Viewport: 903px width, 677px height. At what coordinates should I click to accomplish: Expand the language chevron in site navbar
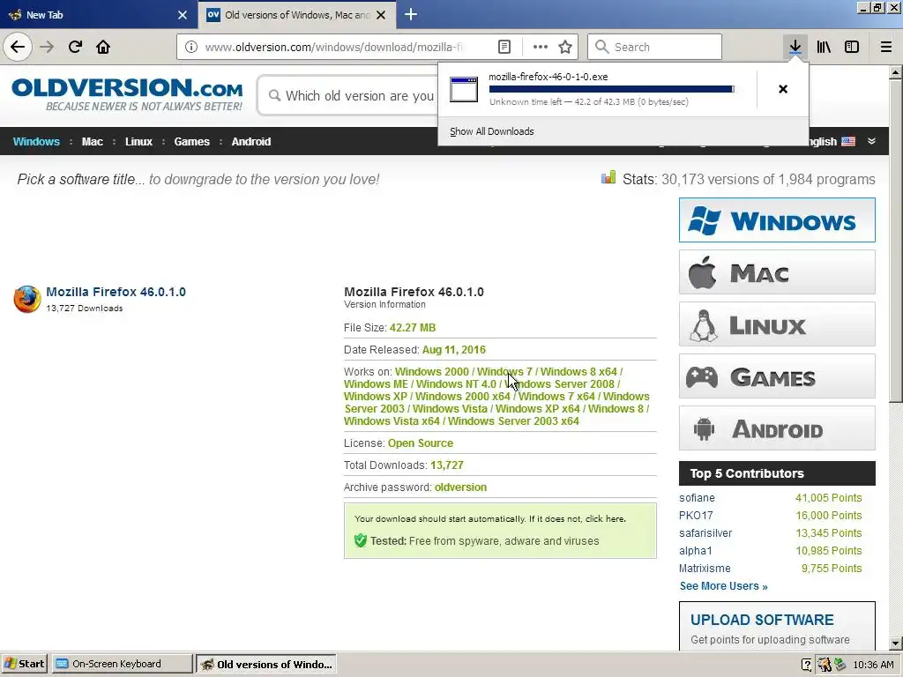point(871,142)
